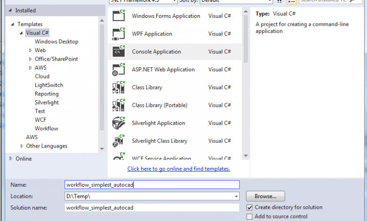This screenshot has height=221, width=367.
Task: Click category tree scroll down arrow
Action: tap(102, 149)
